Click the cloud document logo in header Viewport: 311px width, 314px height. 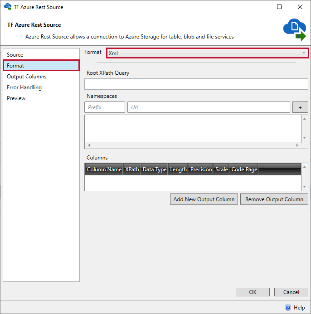pyautogui.click(x=295, y=29)
